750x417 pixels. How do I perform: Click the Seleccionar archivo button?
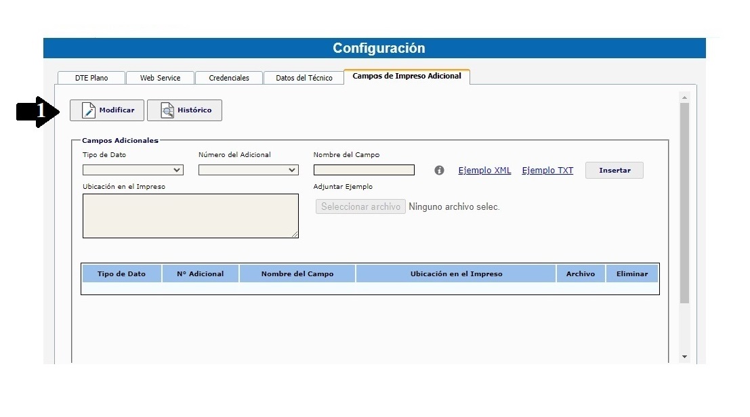360,206
